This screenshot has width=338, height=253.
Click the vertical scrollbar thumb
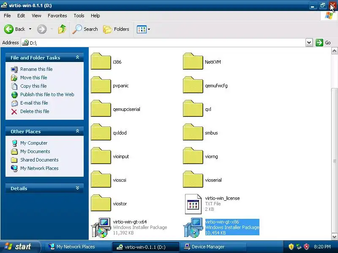(334, 161)
